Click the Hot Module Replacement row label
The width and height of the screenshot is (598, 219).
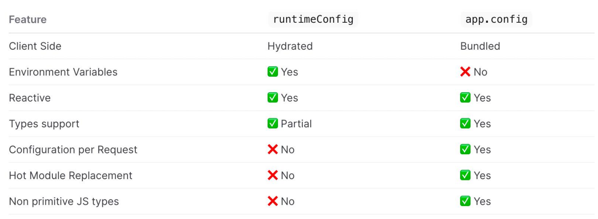click(71, 175)
